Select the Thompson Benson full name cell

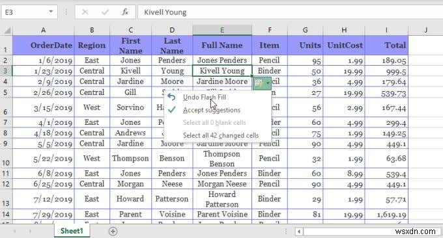(222, 159)
